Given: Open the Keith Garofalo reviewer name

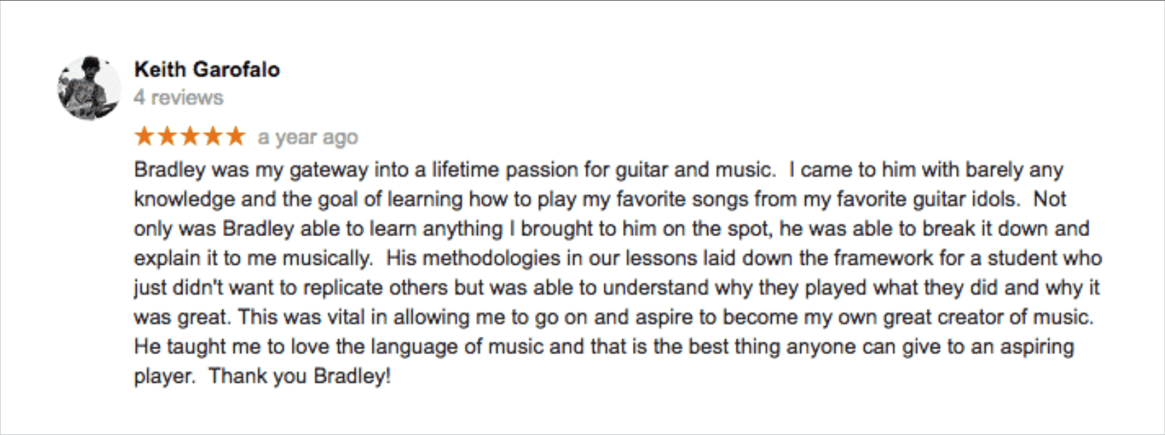Looking at the screenshot, I should click(207, 70).
